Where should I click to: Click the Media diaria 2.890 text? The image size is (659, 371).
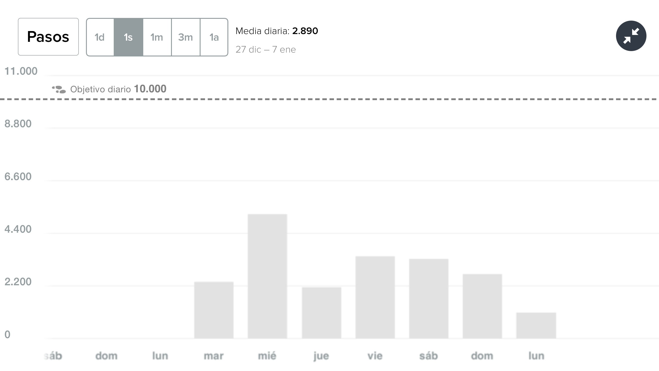click(x=277, y=31)
